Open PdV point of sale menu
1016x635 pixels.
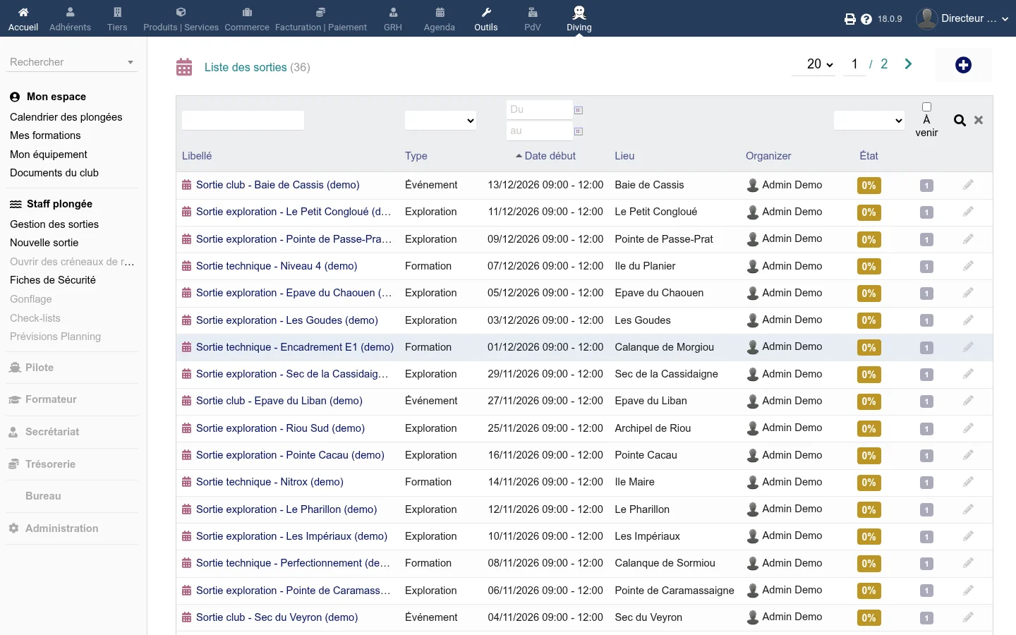click(x=533, y=19)
